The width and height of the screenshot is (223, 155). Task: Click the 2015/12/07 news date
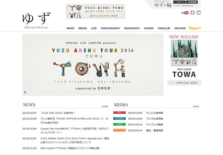pos(29,113)
